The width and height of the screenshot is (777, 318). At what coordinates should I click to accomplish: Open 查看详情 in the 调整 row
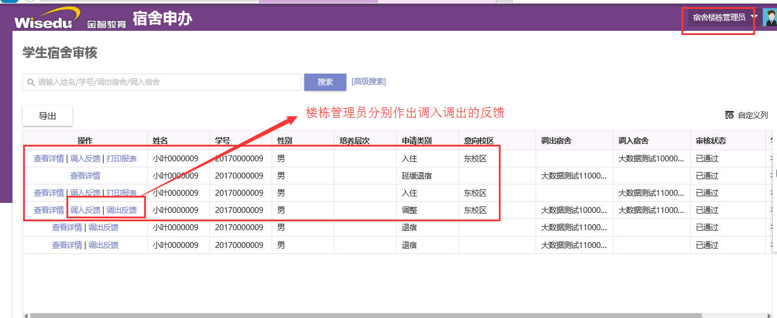tap(49, 210)
